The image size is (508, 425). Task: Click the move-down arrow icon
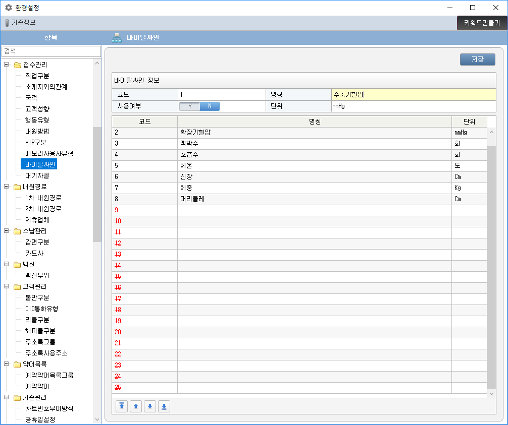(x=150, y=406)
